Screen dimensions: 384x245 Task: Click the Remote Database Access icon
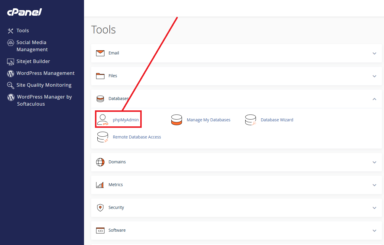(x=103, y=137)
